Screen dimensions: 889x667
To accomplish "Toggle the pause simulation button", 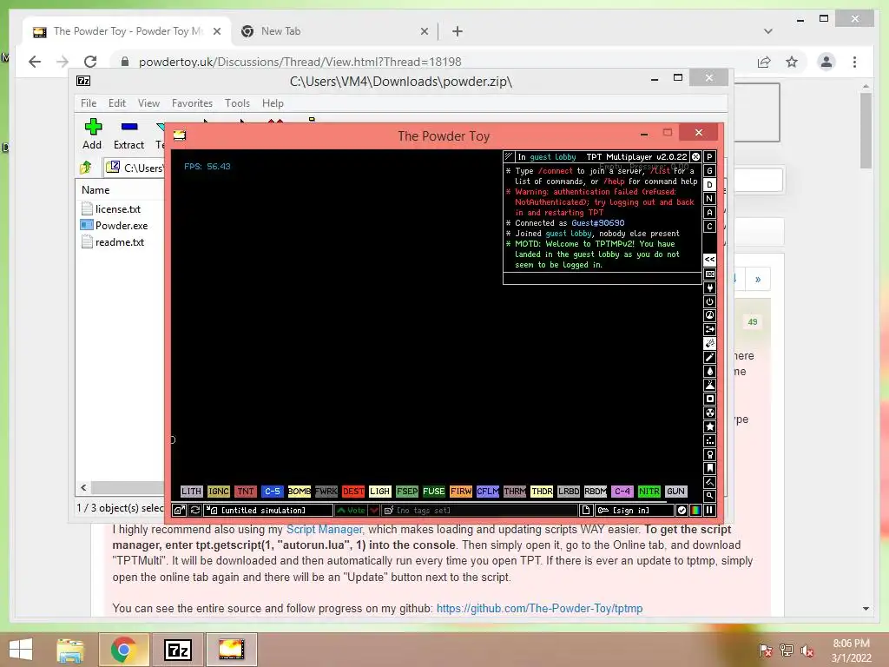I will [x=709, y=511].
